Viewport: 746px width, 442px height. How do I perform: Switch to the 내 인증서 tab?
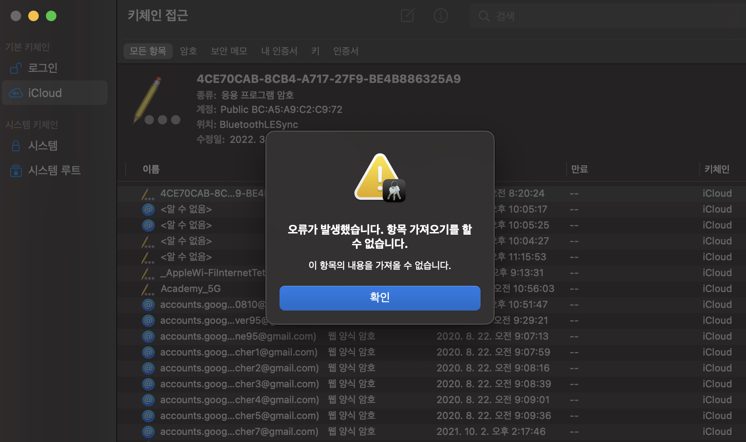(279, 51)
